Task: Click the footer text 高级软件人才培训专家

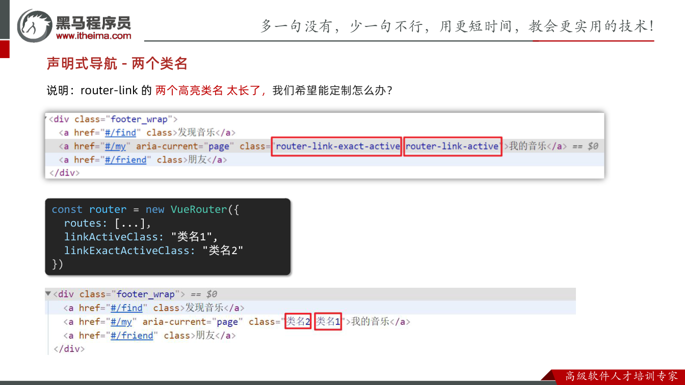Action: [x=622, y=376]
